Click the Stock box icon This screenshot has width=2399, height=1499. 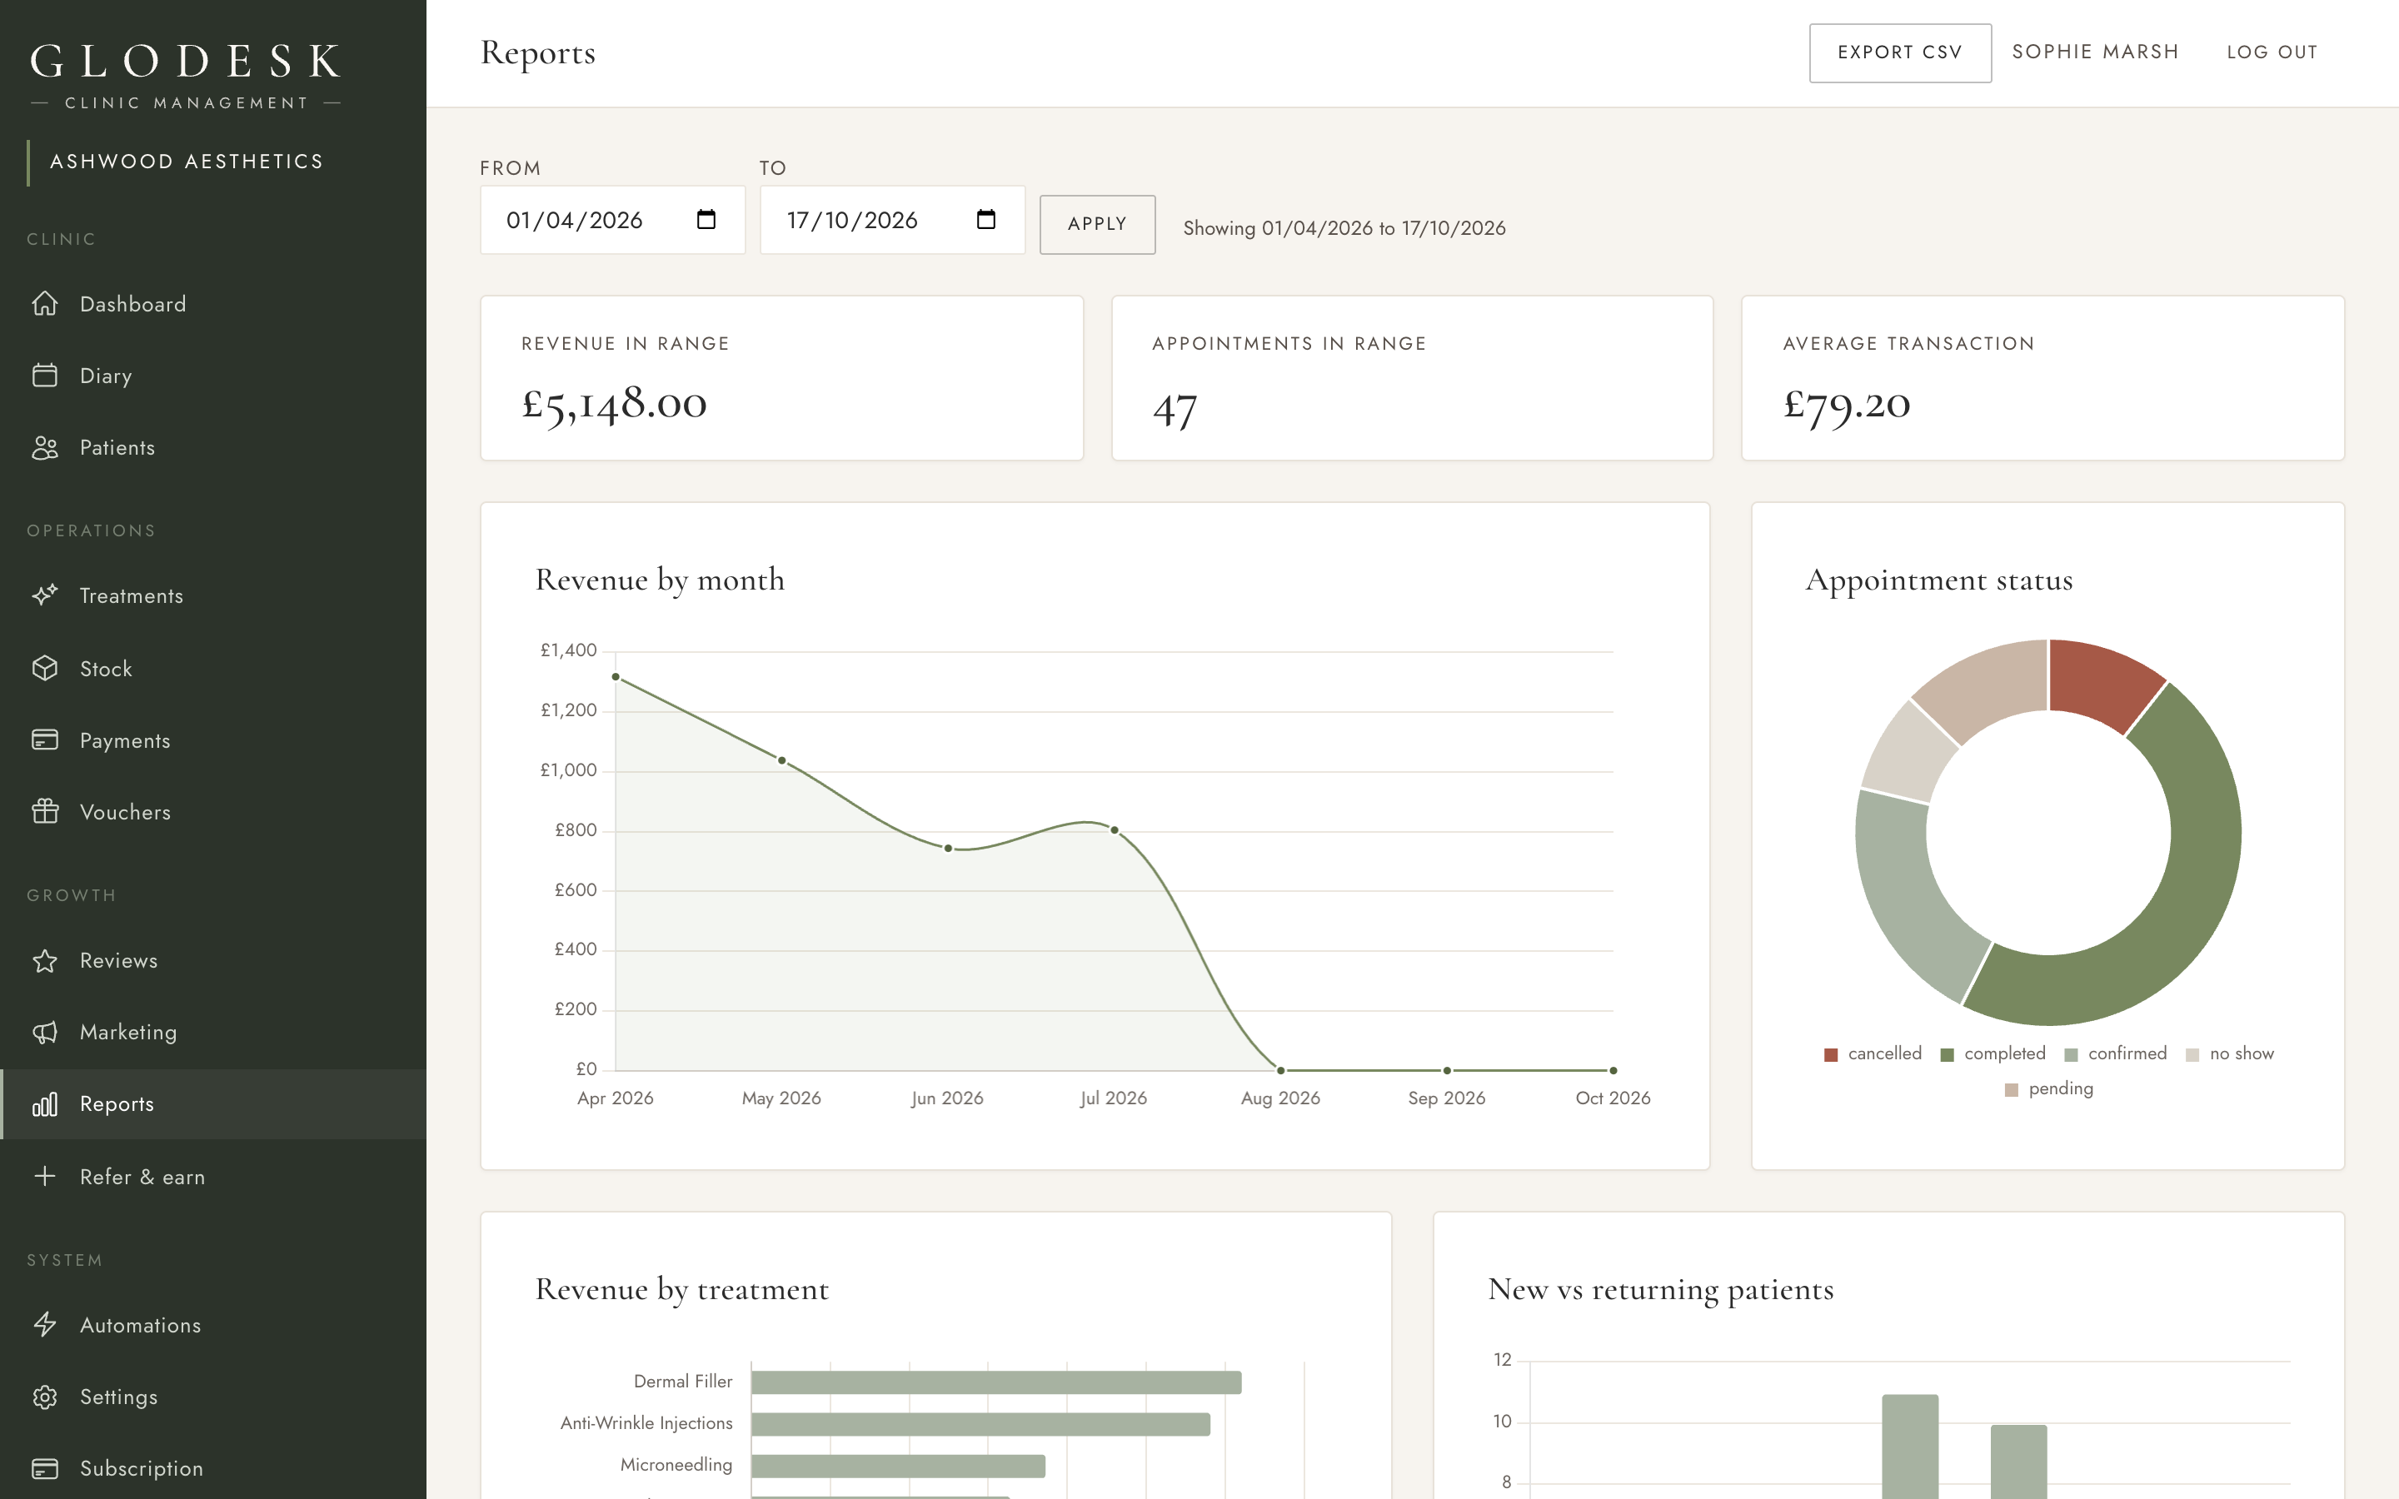[45, 668]
